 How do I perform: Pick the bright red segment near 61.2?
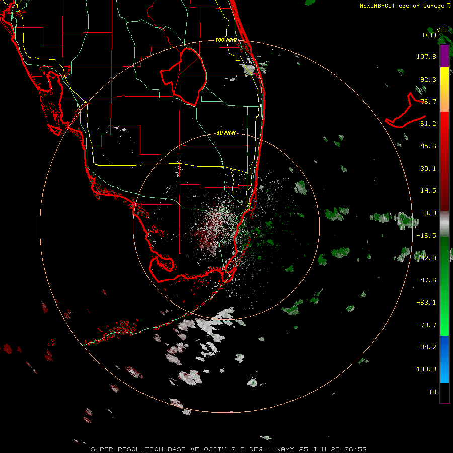click(x=444, y=124)
